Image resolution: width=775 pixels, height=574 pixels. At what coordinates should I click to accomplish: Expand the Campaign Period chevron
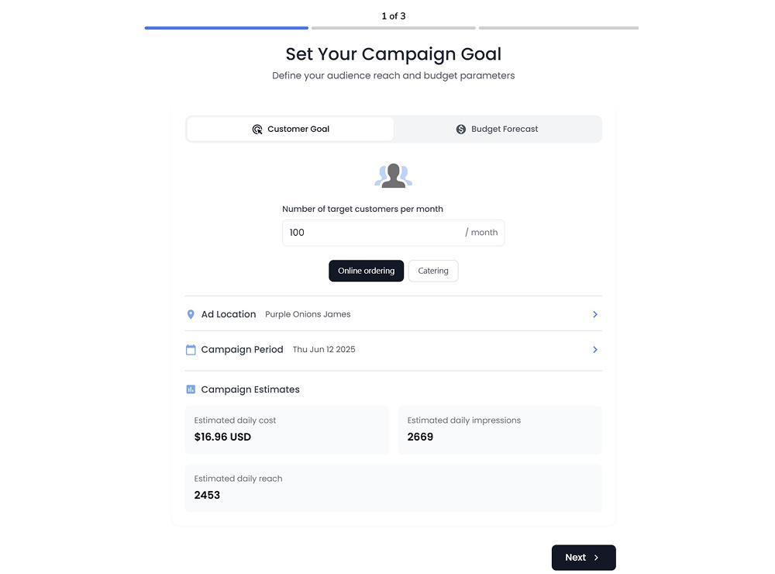click(594, 350)
